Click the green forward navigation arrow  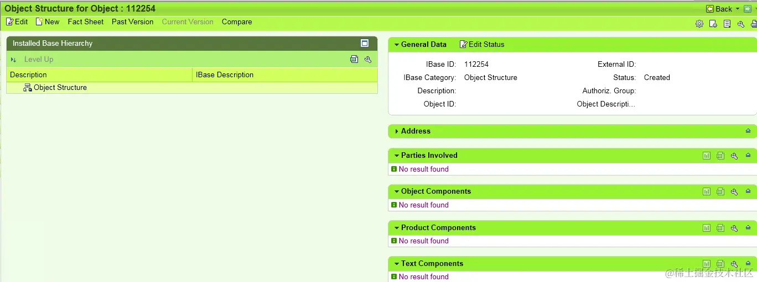(747, 9)
